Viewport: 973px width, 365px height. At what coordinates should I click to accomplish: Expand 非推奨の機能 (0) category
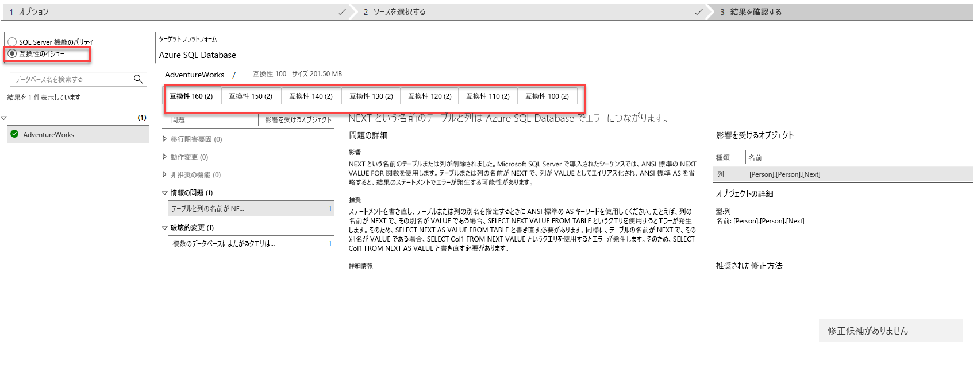click(x=165, y=174)
